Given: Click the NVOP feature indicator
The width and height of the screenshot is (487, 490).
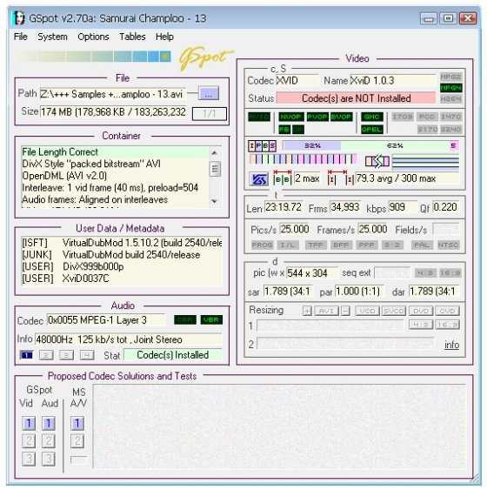Looking at the screenshot, I should pyautogui.click(x=291, y=117).
